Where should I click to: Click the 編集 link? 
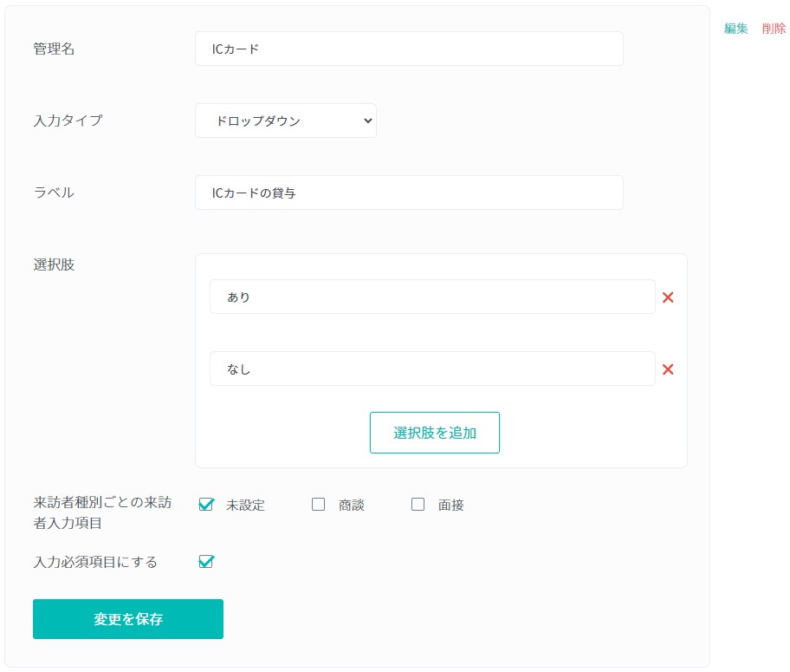[735, 29]
